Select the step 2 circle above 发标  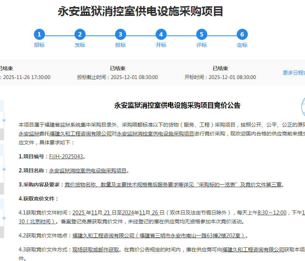coord(80,35)
